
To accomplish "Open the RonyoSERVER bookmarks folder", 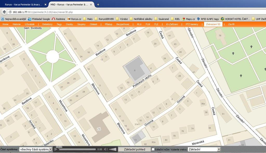I will click(x=104, y=19).
